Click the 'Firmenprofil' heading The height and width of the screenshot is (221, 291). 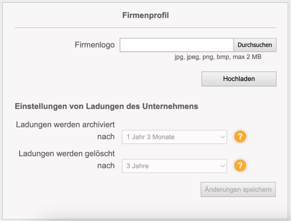point(146,15)
